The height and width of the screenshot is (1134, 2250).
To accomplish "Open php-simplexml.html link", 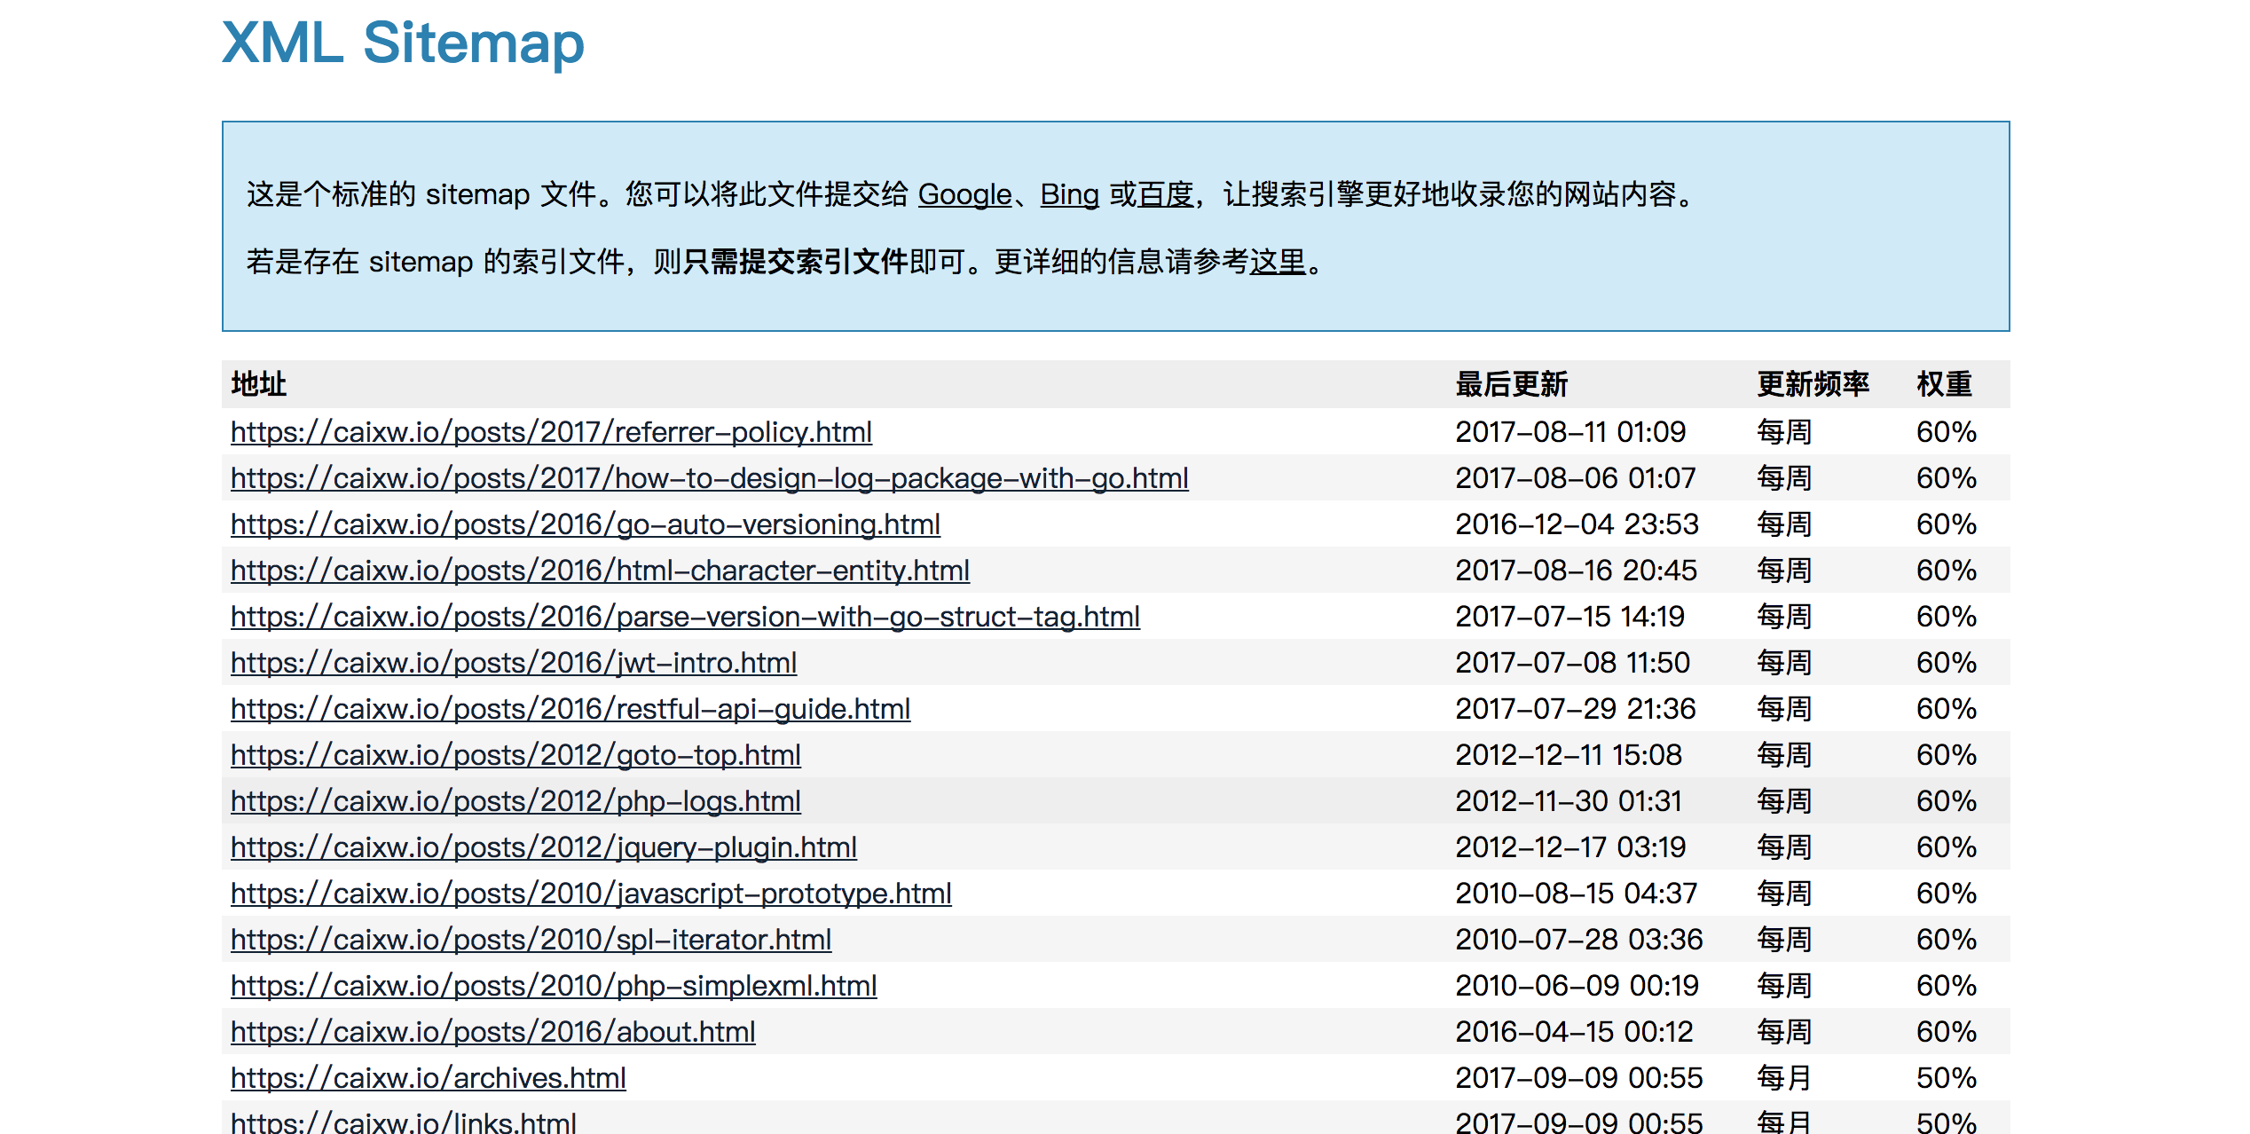I will (554, 986).
